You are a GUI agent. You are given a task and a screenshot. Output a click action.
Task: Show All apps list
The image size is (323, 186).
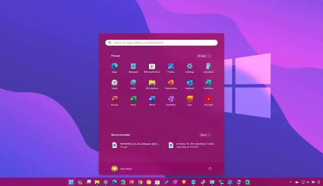[204, 56]
